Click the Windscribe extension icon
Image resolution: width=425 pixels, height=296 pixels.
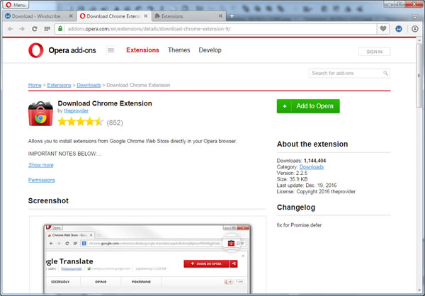click(398, 29)
